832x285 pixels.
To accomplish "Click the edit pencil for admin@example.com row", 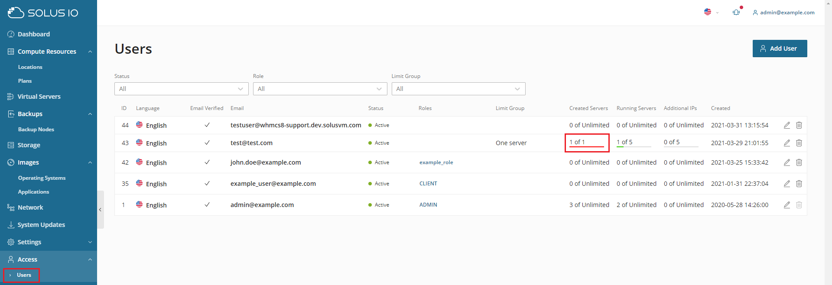I will tap(786, 205).
